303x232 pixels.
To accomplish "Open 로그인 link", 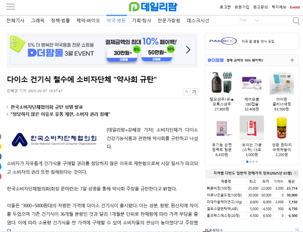I will pos(225,7).
